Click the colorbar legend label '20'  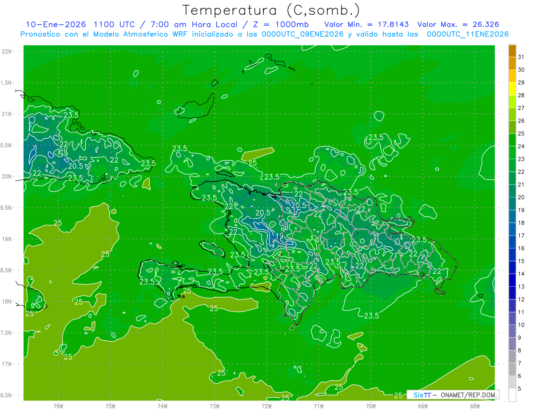[521, 197]
